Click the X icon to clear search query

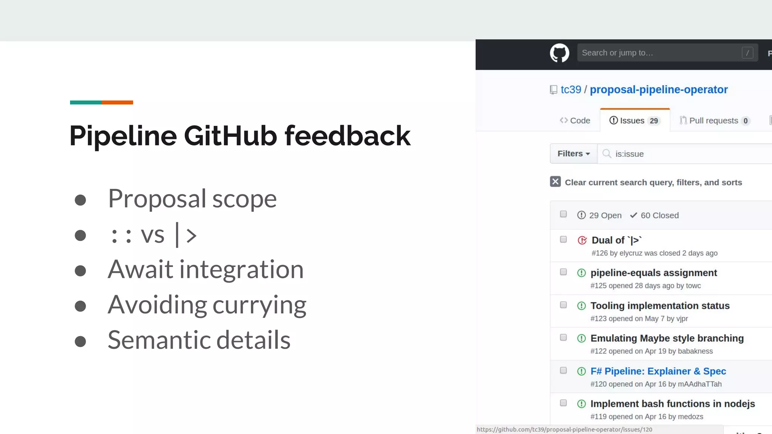(x=555, y=182)
